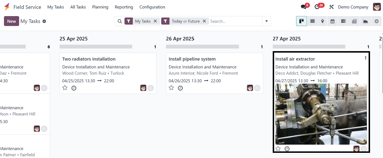This screenshot has height=158, width=383.
Task: Toggle priority star on Install pipeline system
Action: 171,88
